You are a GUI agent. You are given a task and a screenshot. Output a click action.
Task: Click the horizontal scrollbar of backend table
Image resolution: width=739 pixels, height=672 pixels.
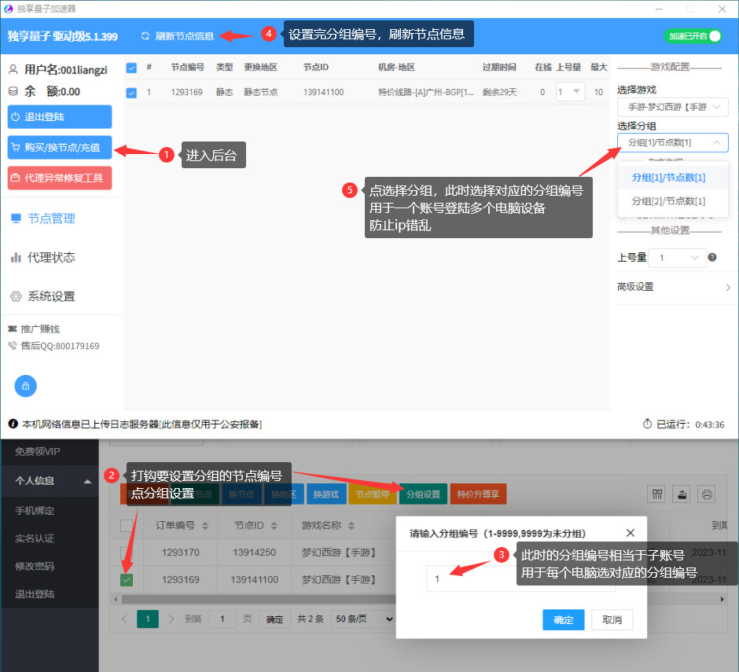[x=259, y=599]
